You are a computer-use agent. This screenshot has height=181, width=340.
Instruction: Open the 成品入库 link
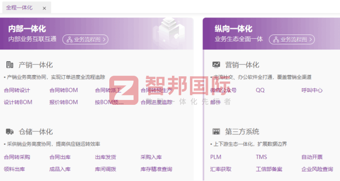60,169
